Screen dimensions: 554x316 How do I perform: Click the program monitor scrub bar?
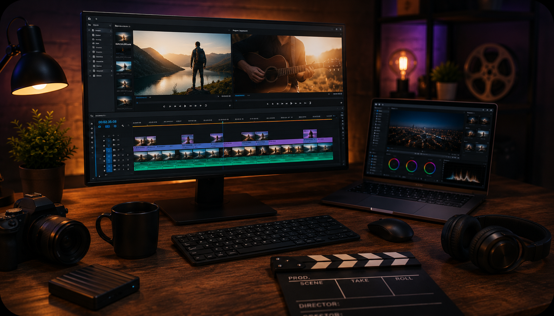coord(289,100)
